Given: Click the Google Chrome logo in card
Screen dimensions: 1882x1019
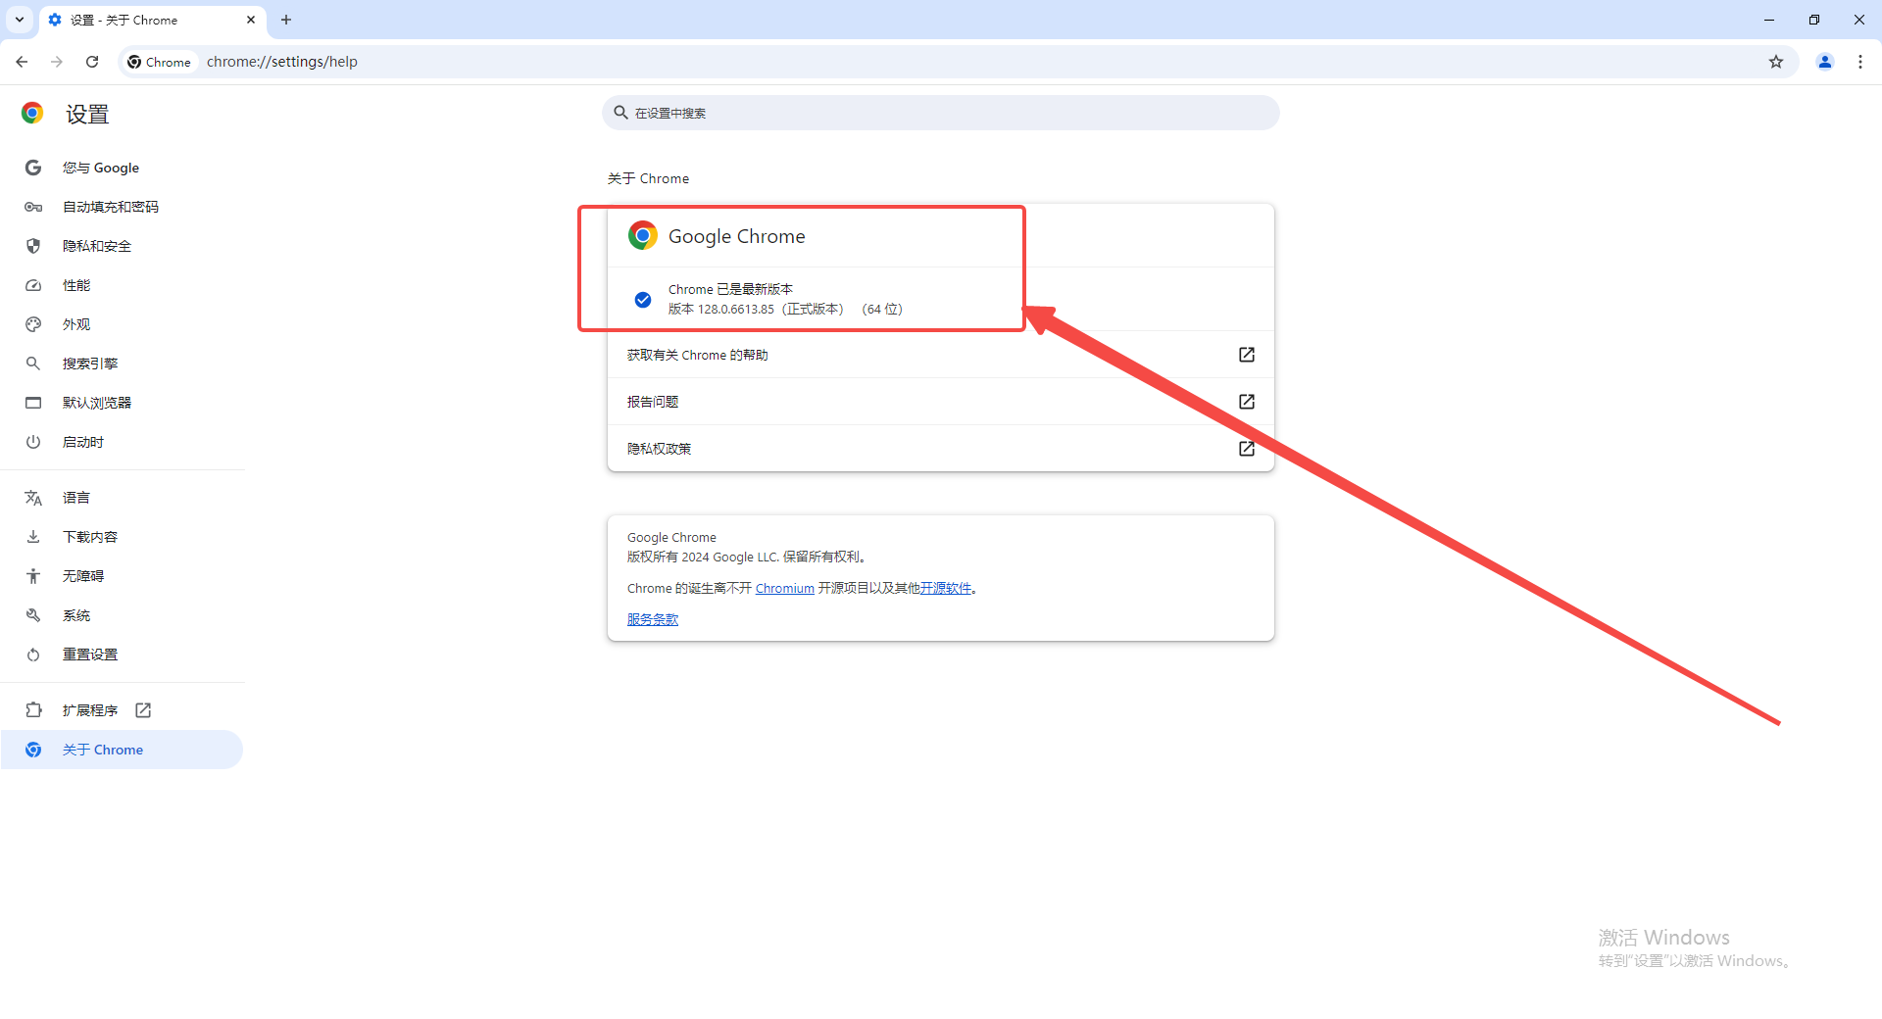Looking at the screenshot, I should point(643,235).
